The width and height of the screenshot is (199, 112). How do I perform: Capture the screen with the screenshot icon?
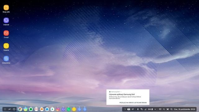point(168,109)
